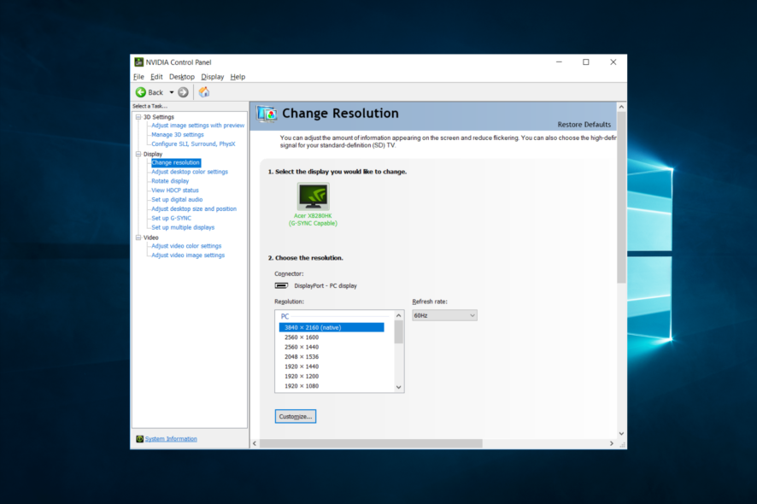Click the resolution list up arrow
The image size is (757, 504).
pyautogui.click(x=399, y=316)
